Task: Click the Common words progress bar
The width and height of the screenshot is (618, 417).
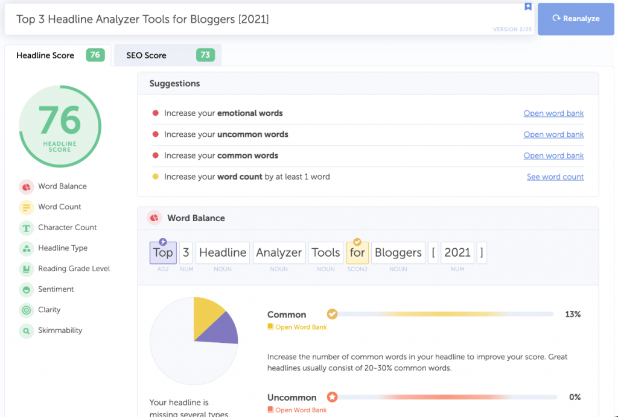Action: (x=445, y=314)
